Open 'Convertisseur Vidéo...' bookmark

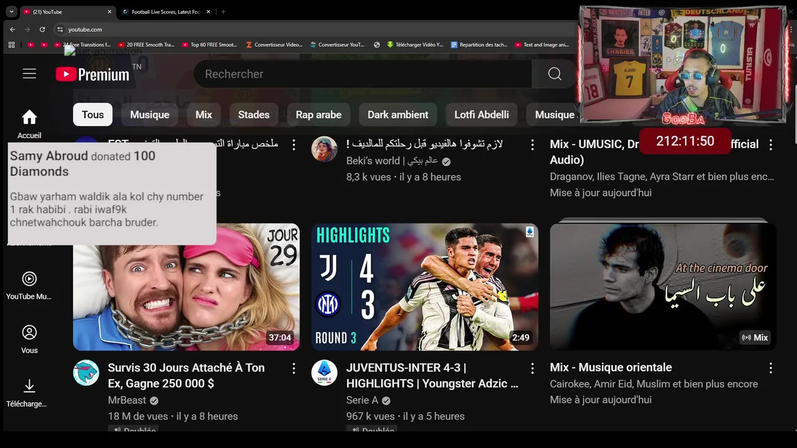point(274,45)
